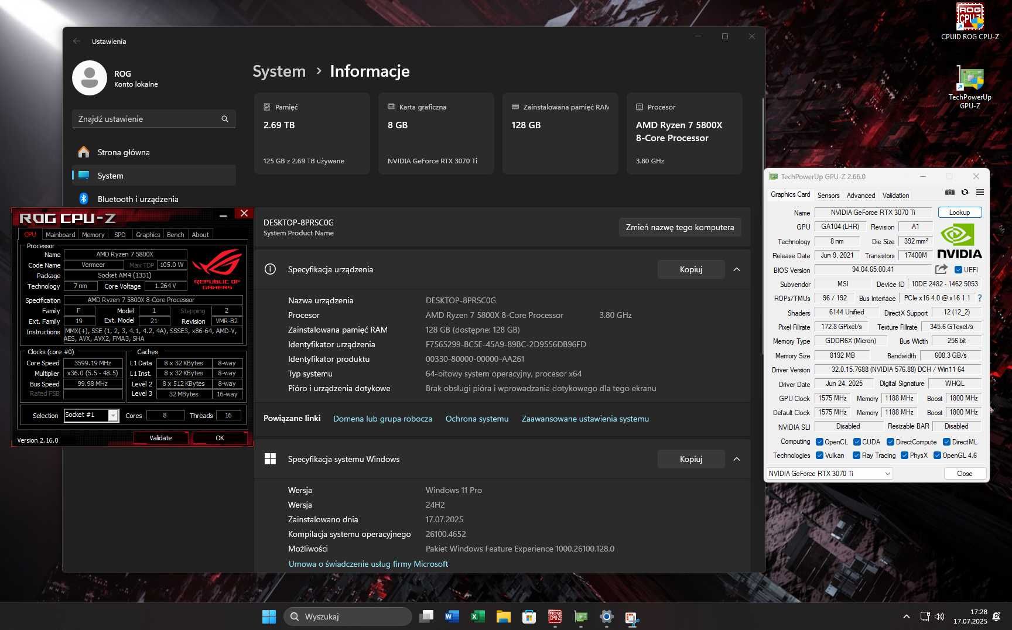Click OK button in CPU-Z

click(220, 438)
